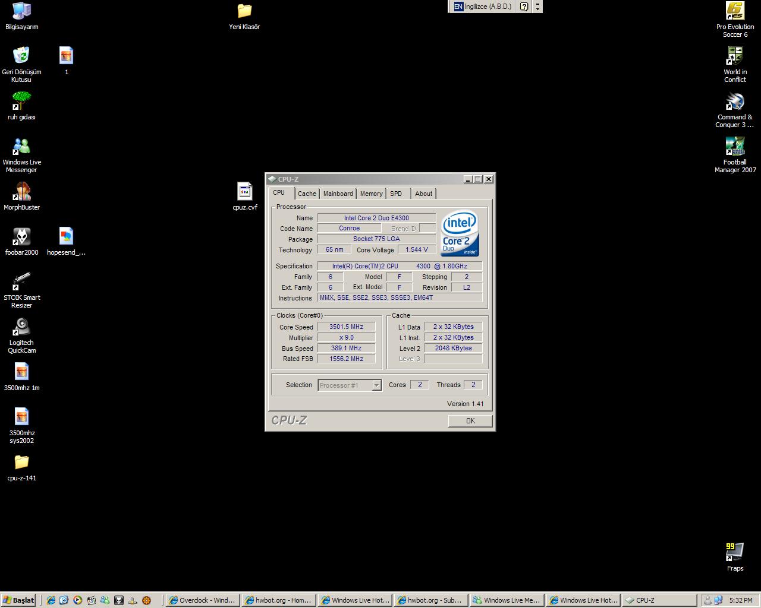The width and height of the screenshot is (761, 608).
Task: Click foobar2000 alien quick launch icon
Action: tap(119, 600)
